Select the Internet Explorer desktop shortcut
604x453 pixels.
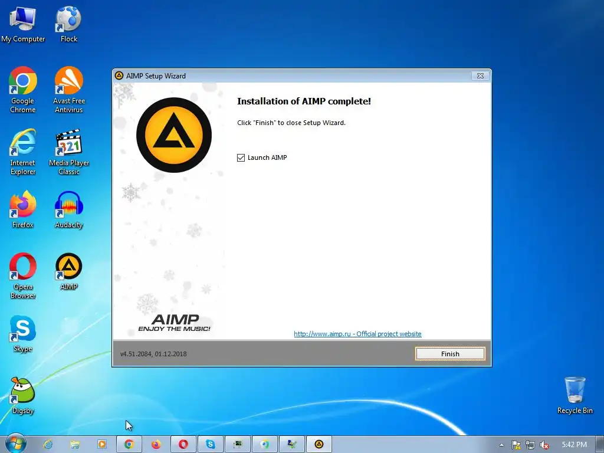pyautogui.click(x=23, y=152)
